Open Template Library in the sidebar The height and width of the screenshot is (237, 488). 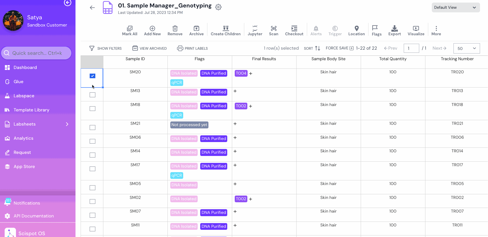pyautogui.click(x=31, y=110)
